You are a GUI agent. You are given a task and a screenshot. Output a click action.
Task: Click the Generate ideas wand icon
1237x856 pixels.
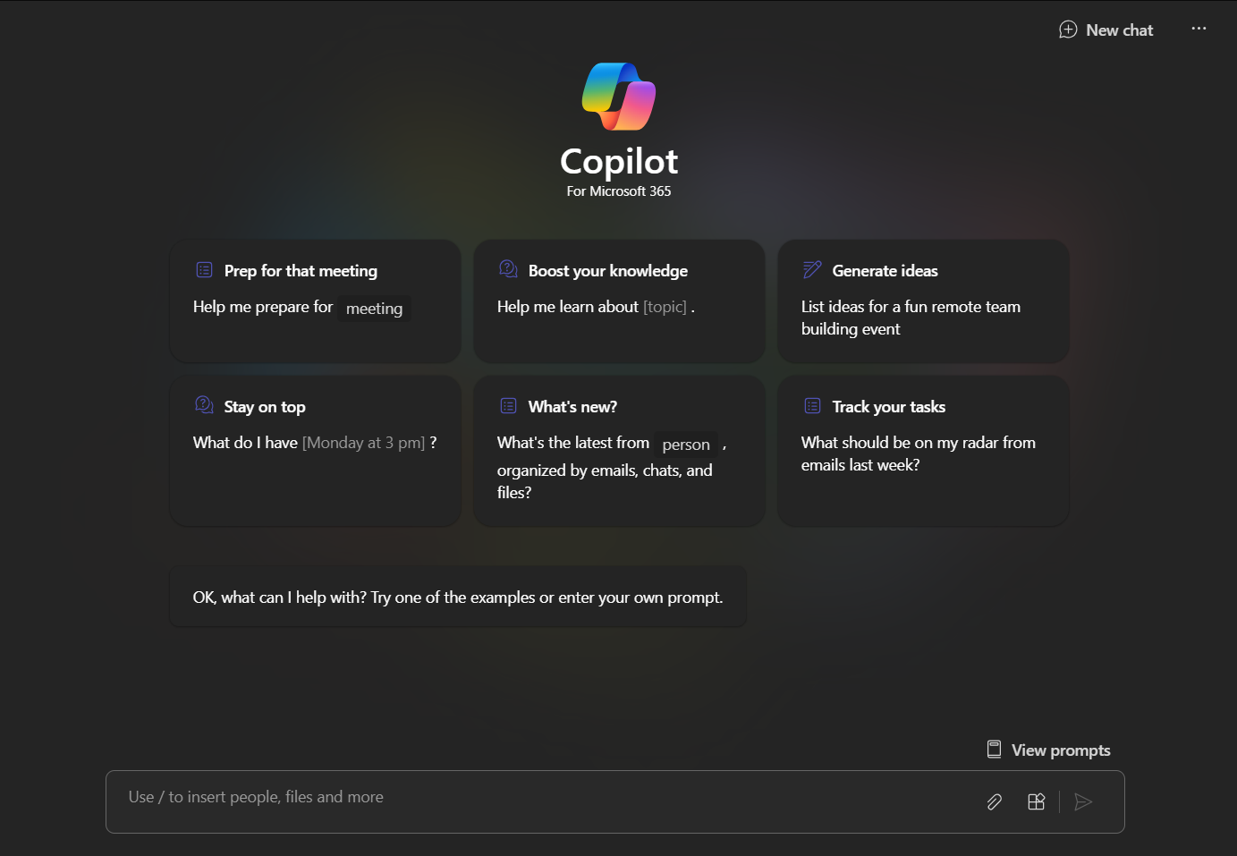coord(811,269)
